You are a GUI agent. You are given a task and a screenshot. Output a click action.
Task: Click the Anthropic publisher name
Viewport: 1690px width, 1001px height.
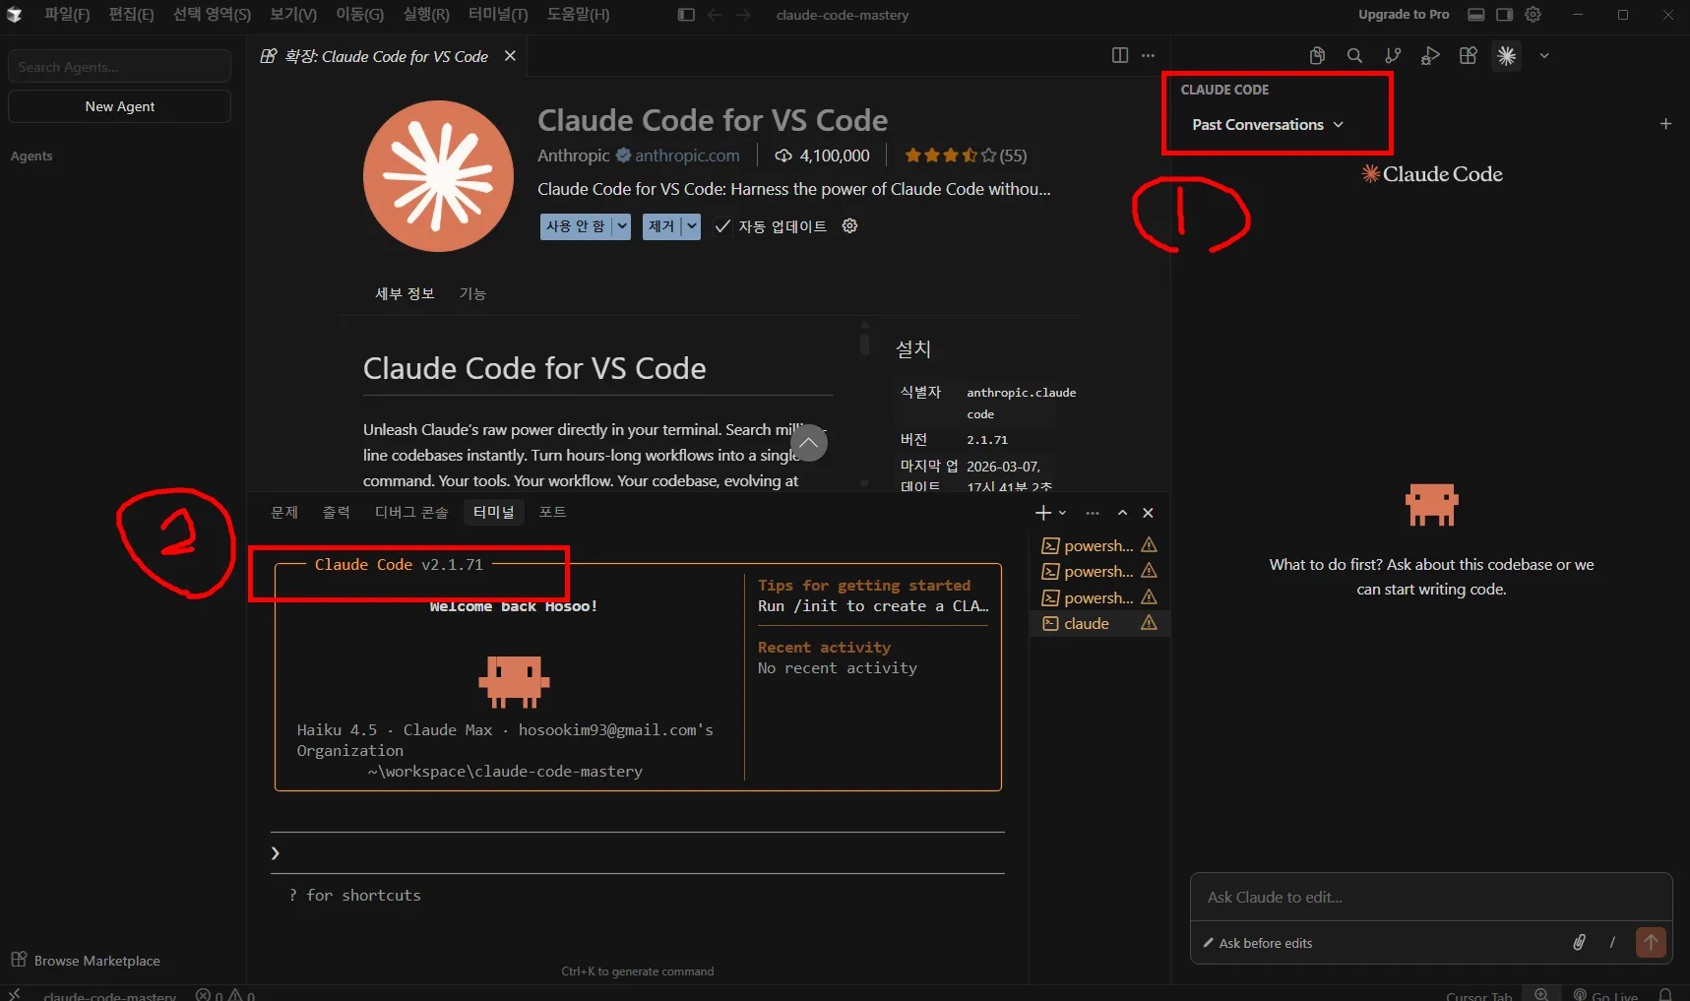[x=574, y=156]
